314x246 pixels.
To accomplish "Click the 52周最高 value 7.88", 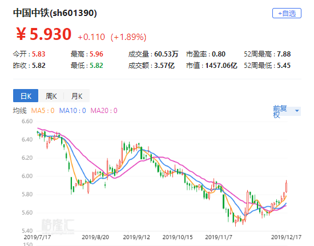I will click(284, 54).
